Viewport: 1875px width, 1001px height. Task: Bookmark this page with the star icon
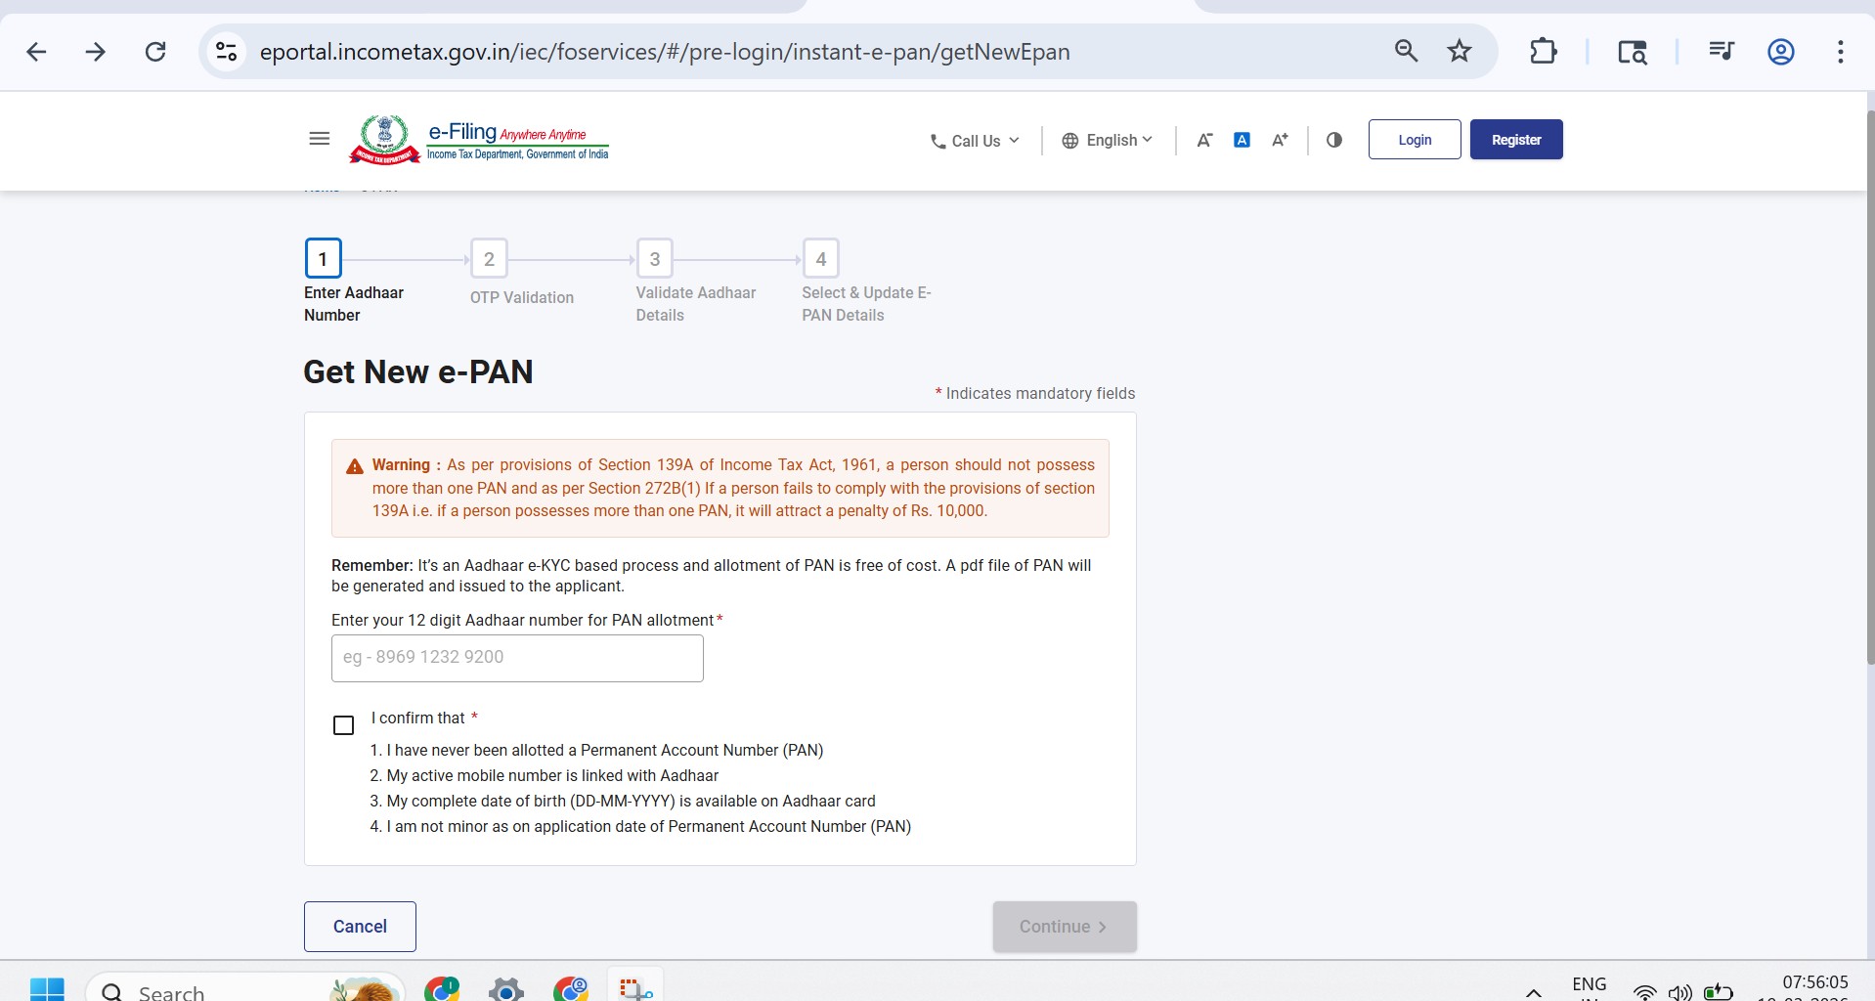coord(1459,51)
